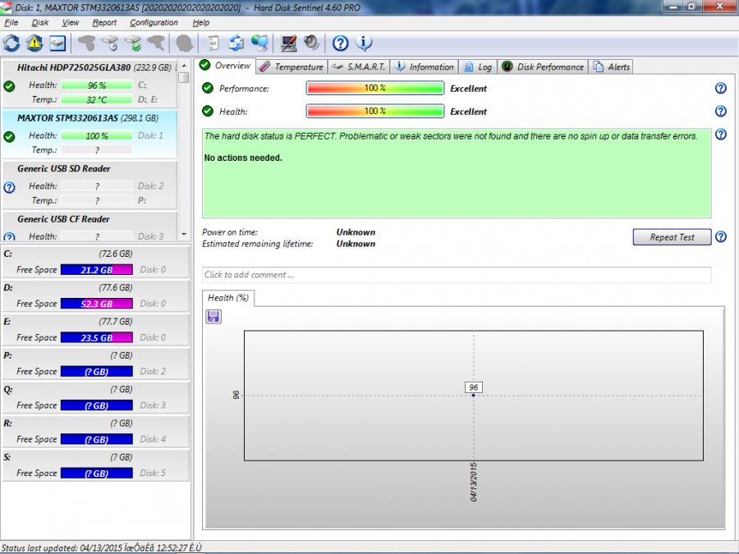This screenshot has width=739, height=554.
Task: Click the Q: free space (? GB) bar
Action: pyautogui.click(x=97, y=405)
